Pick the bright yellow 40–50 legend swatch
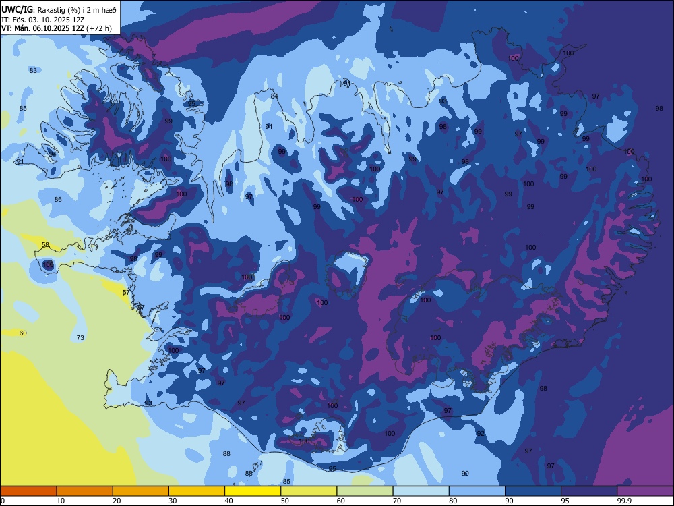The image size is (674, 506). point(253,491)
